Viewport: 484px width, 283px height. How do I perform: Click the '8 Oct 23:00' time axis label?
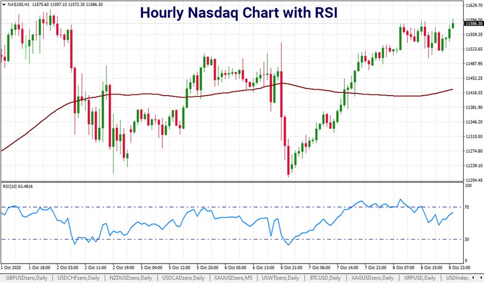[459, 267]
